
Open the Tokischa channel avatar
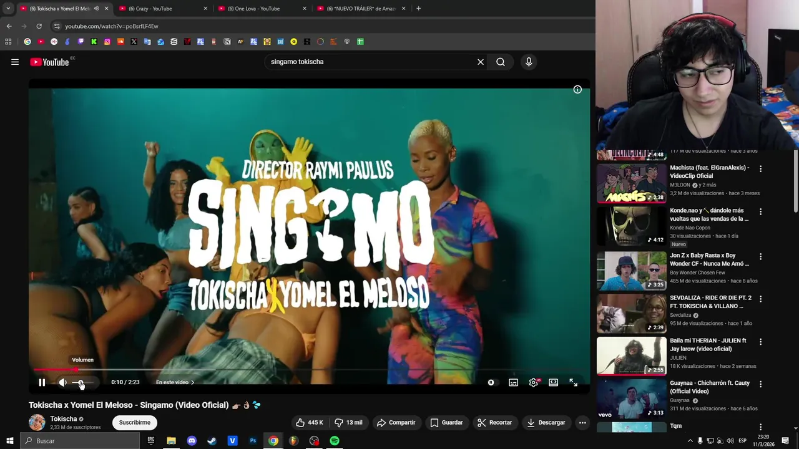point(37,422)
